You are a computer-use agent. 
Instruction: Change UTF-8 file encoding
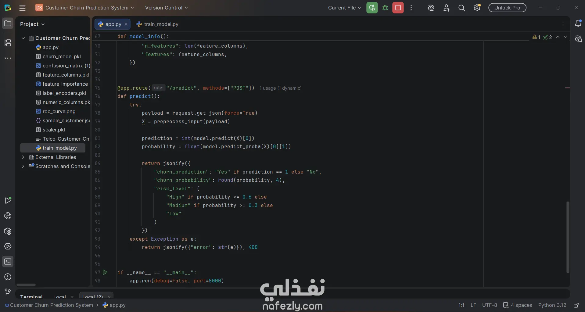coord(490,305)
